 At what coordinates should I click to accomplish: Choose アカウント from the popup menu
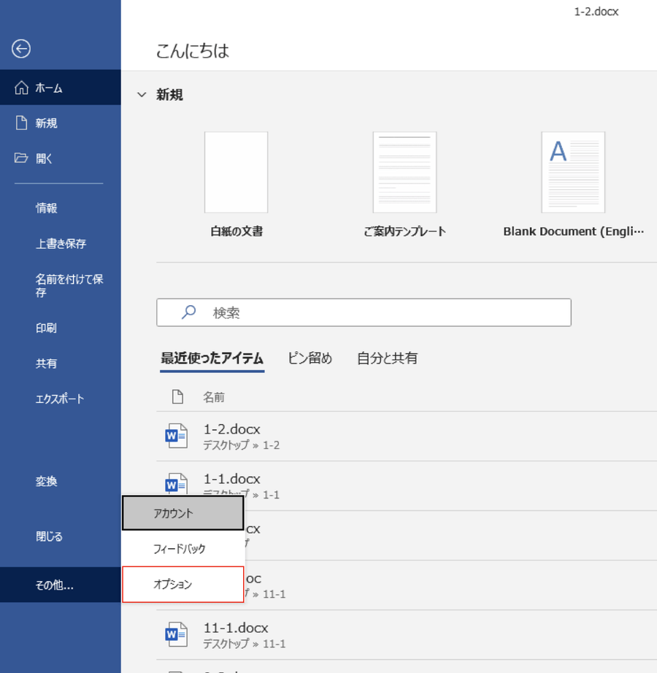[x=183, y=513]
